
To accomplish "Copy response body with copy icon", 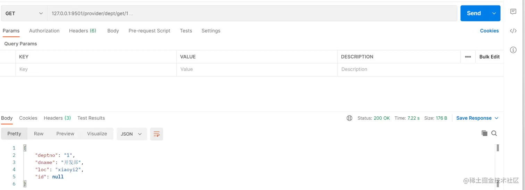I will click(484, 133).
